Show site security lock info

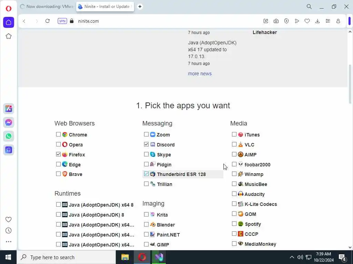[72, 21]
